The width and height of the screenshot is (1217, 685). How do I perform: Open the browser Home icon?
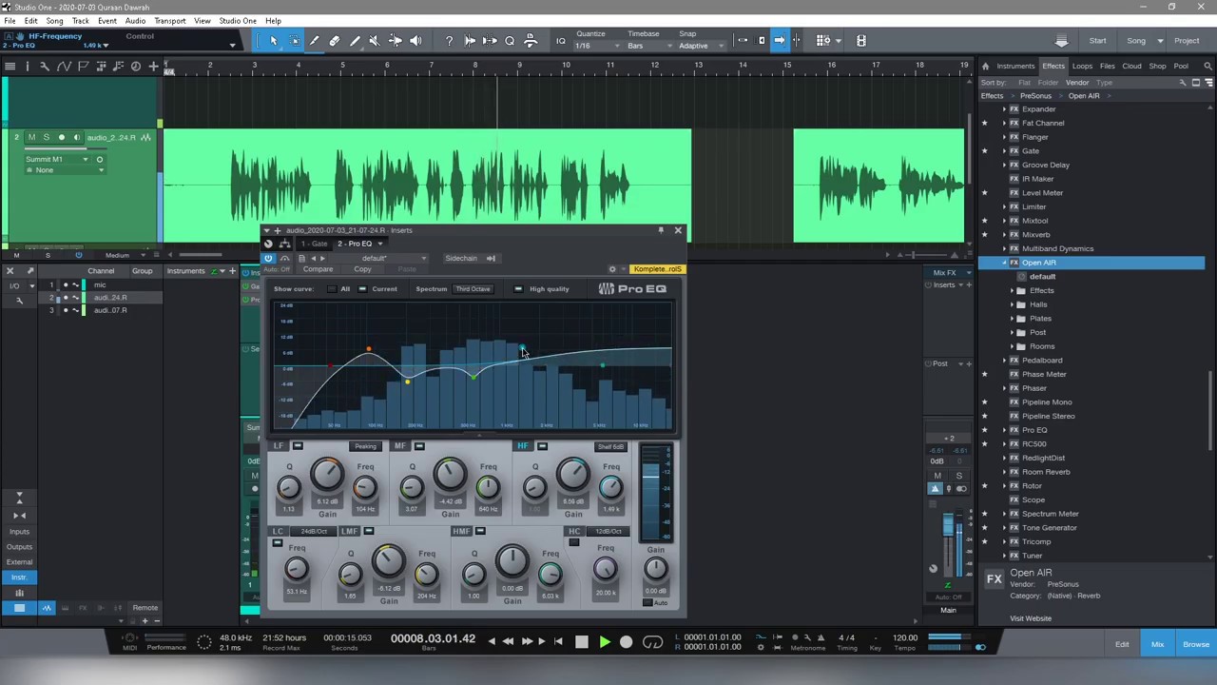(x=985, y=66)
